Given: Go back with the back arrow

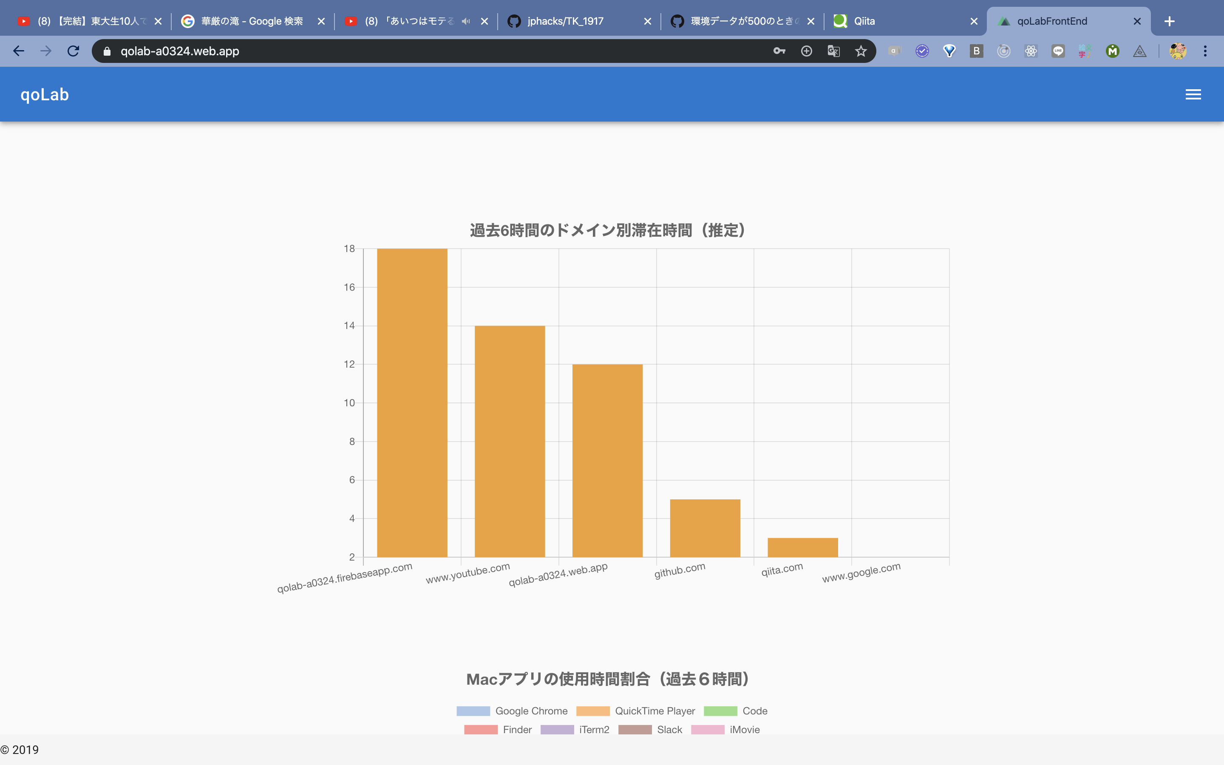Looking at the screenshot, I should click(19, 51).
